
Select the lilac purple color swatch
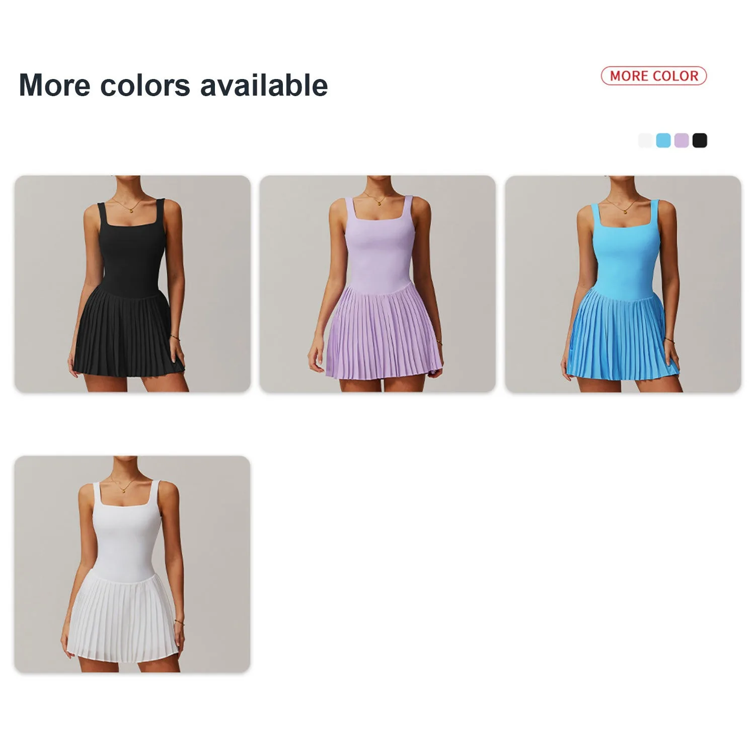coord(682,140)
